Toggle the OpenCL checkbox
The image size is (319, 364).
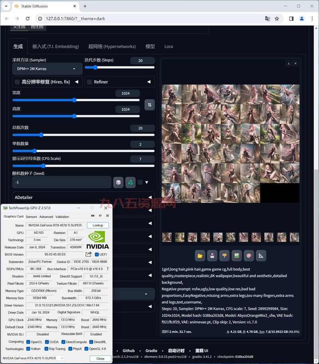28,342
